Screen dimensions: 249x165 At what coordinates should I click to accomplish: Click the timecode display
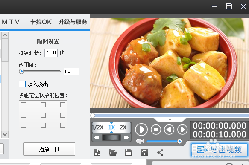click(x=220, y=130)
